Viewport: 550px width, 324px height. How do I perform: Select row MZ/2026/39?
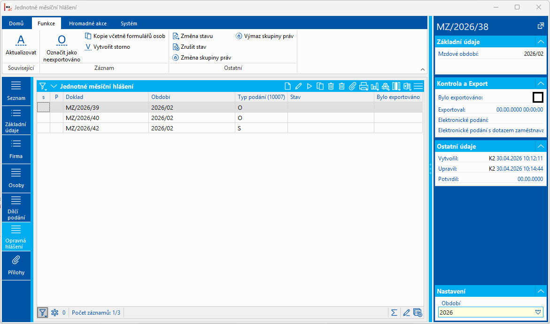(x=230, y=107)
